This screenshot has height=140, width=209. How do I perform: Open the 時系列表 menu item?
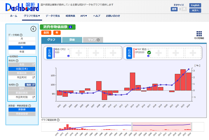pyautogui.click(x=70, y=16)
